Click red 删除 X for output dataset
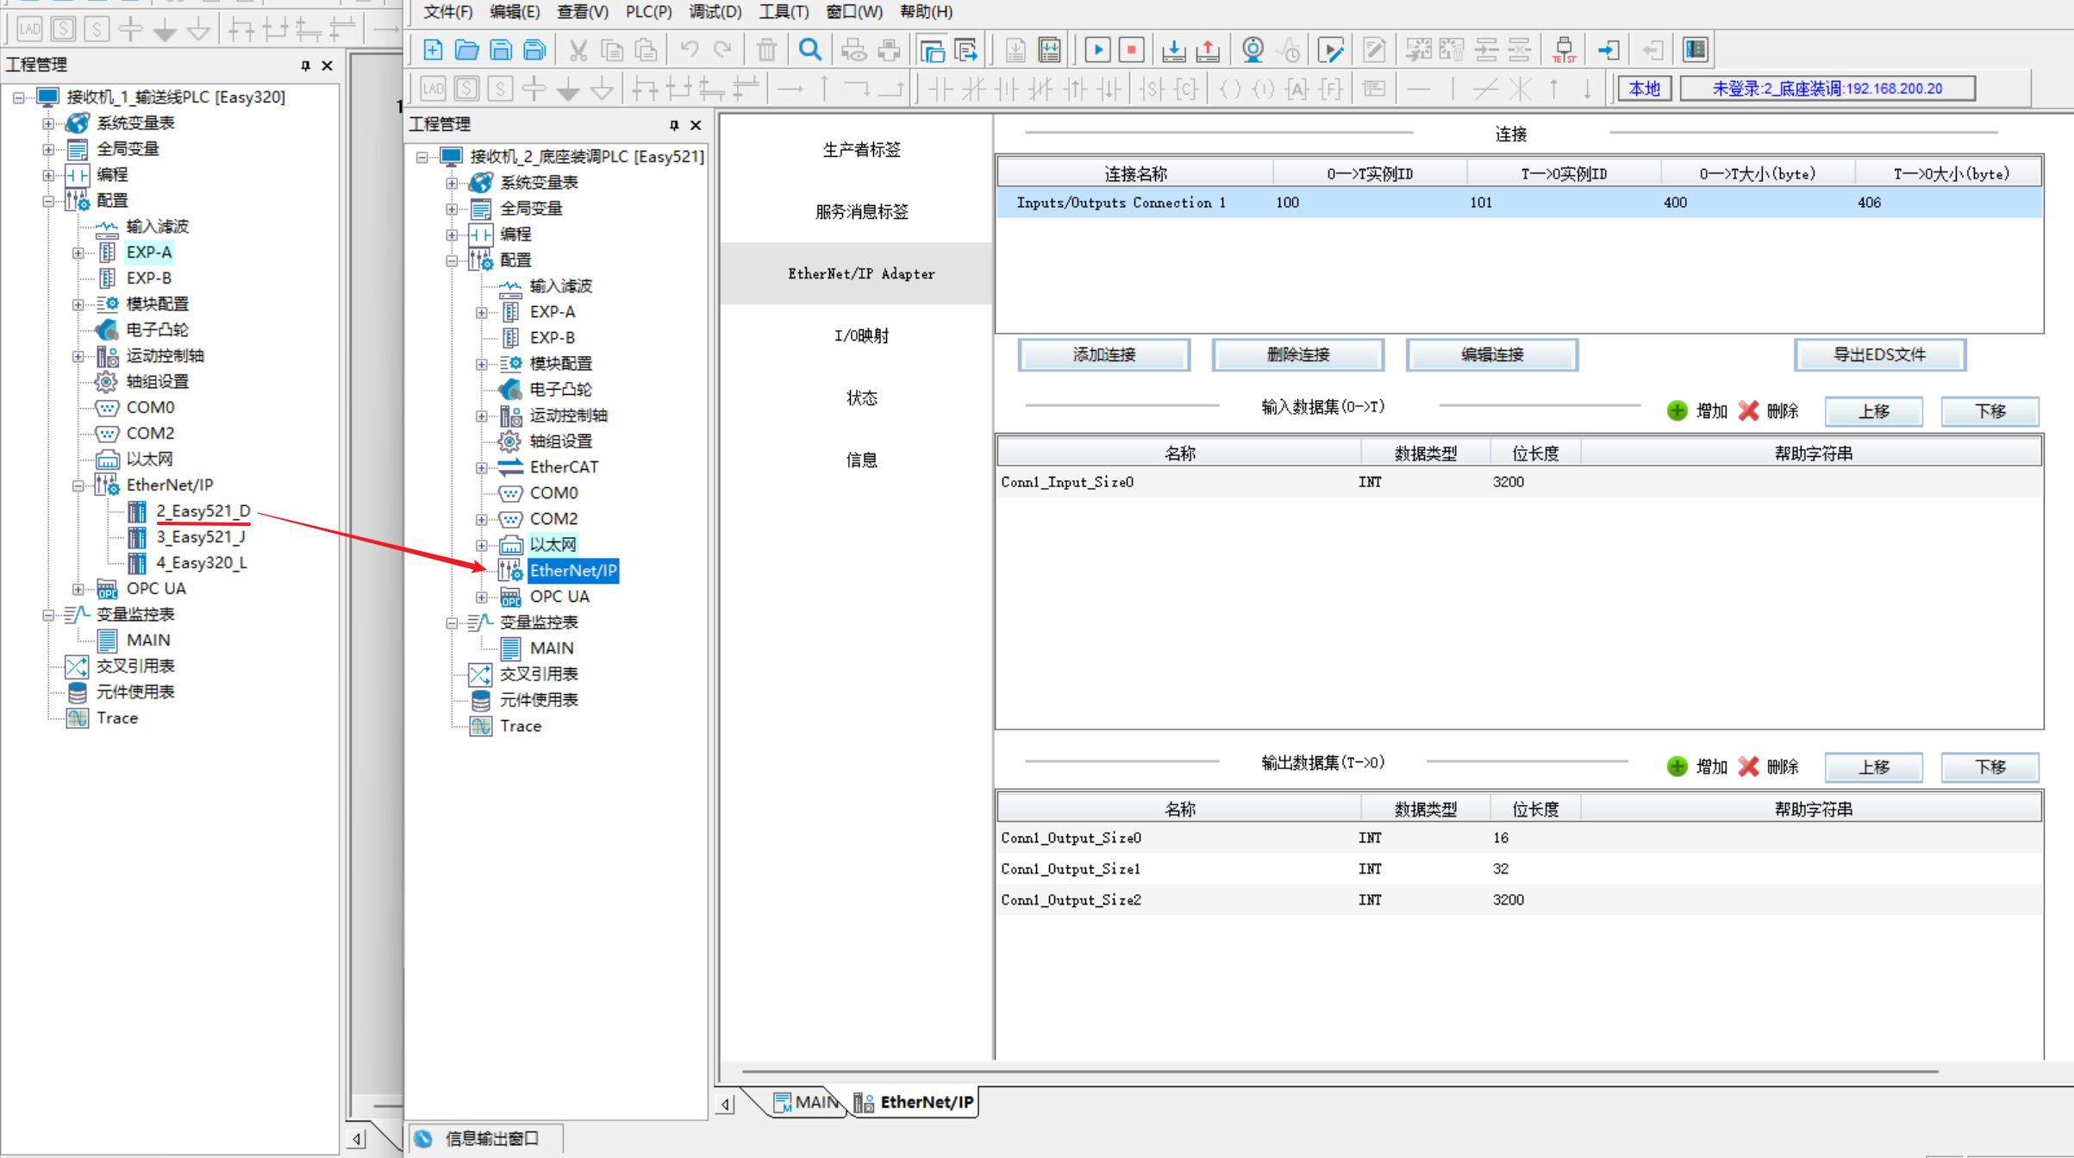Viewport: 2074px width, 1158px height. pyautogui.click(x=1749, y=767)
